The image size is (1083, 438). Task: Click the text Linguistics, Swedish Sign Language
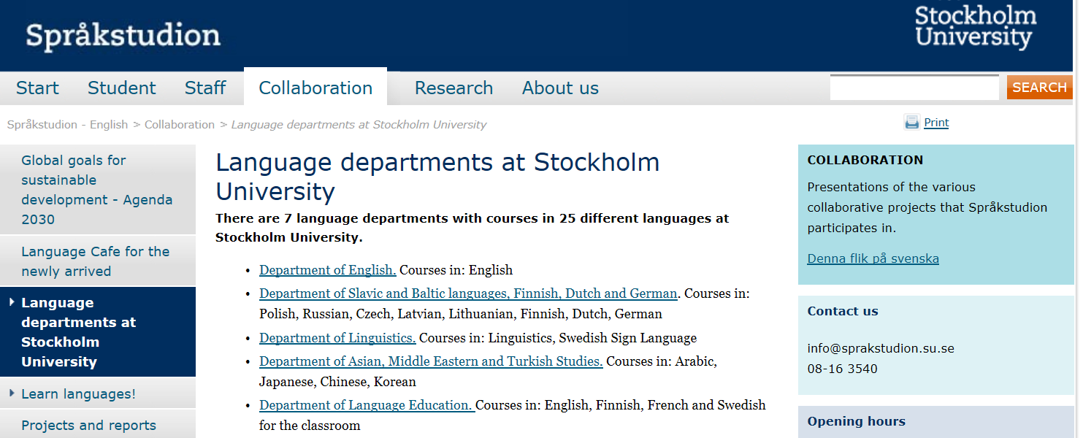[592, 338]
